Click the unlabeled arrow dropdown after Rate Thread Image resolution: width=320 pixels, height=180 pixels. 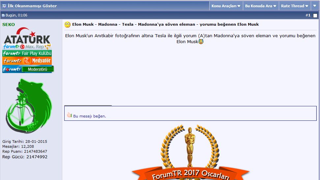315,6
